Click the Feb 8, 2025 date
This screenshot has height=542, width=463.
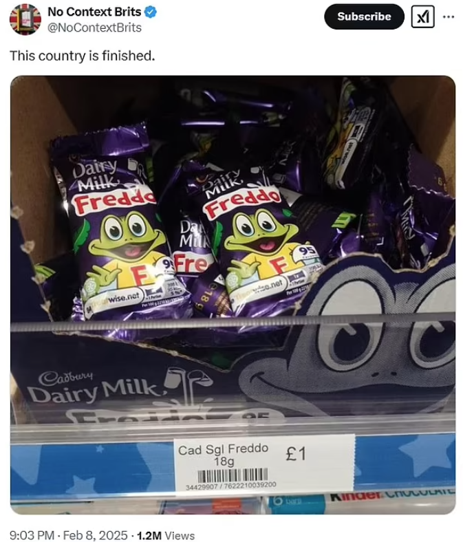[x=96, y=535]
